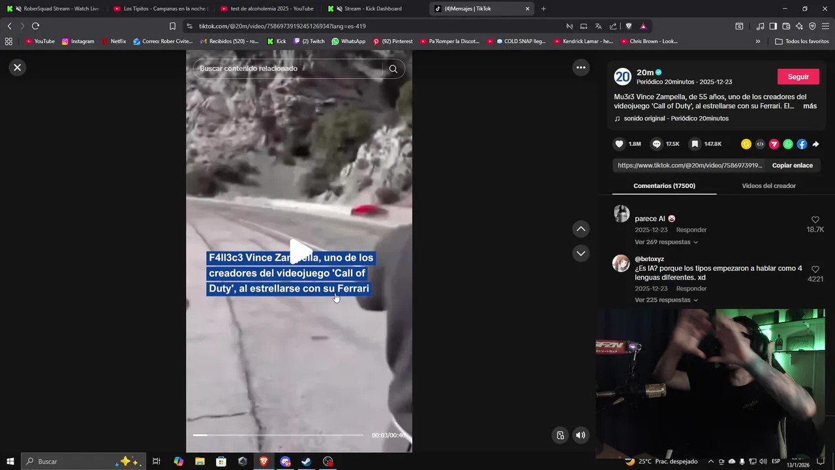Open the Windows Start menu
The height and width of the screenshot is (470, 835).
click(x=10, y=461)
